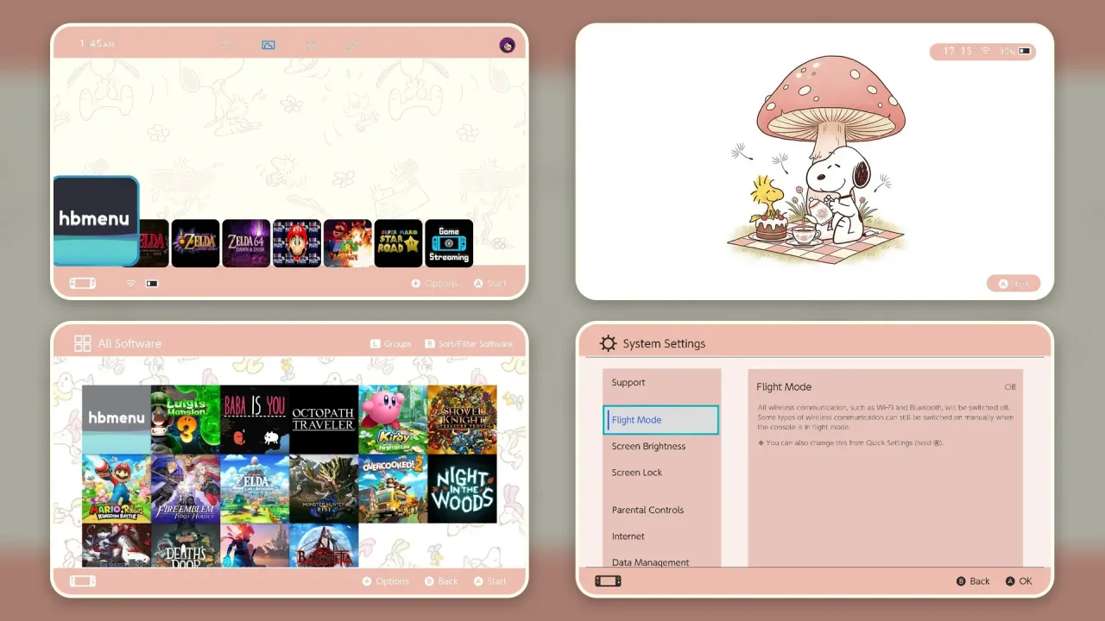Screen dimensions: 1105x621
Task: Open Screen Brightness settings
Action: point(648,446)
